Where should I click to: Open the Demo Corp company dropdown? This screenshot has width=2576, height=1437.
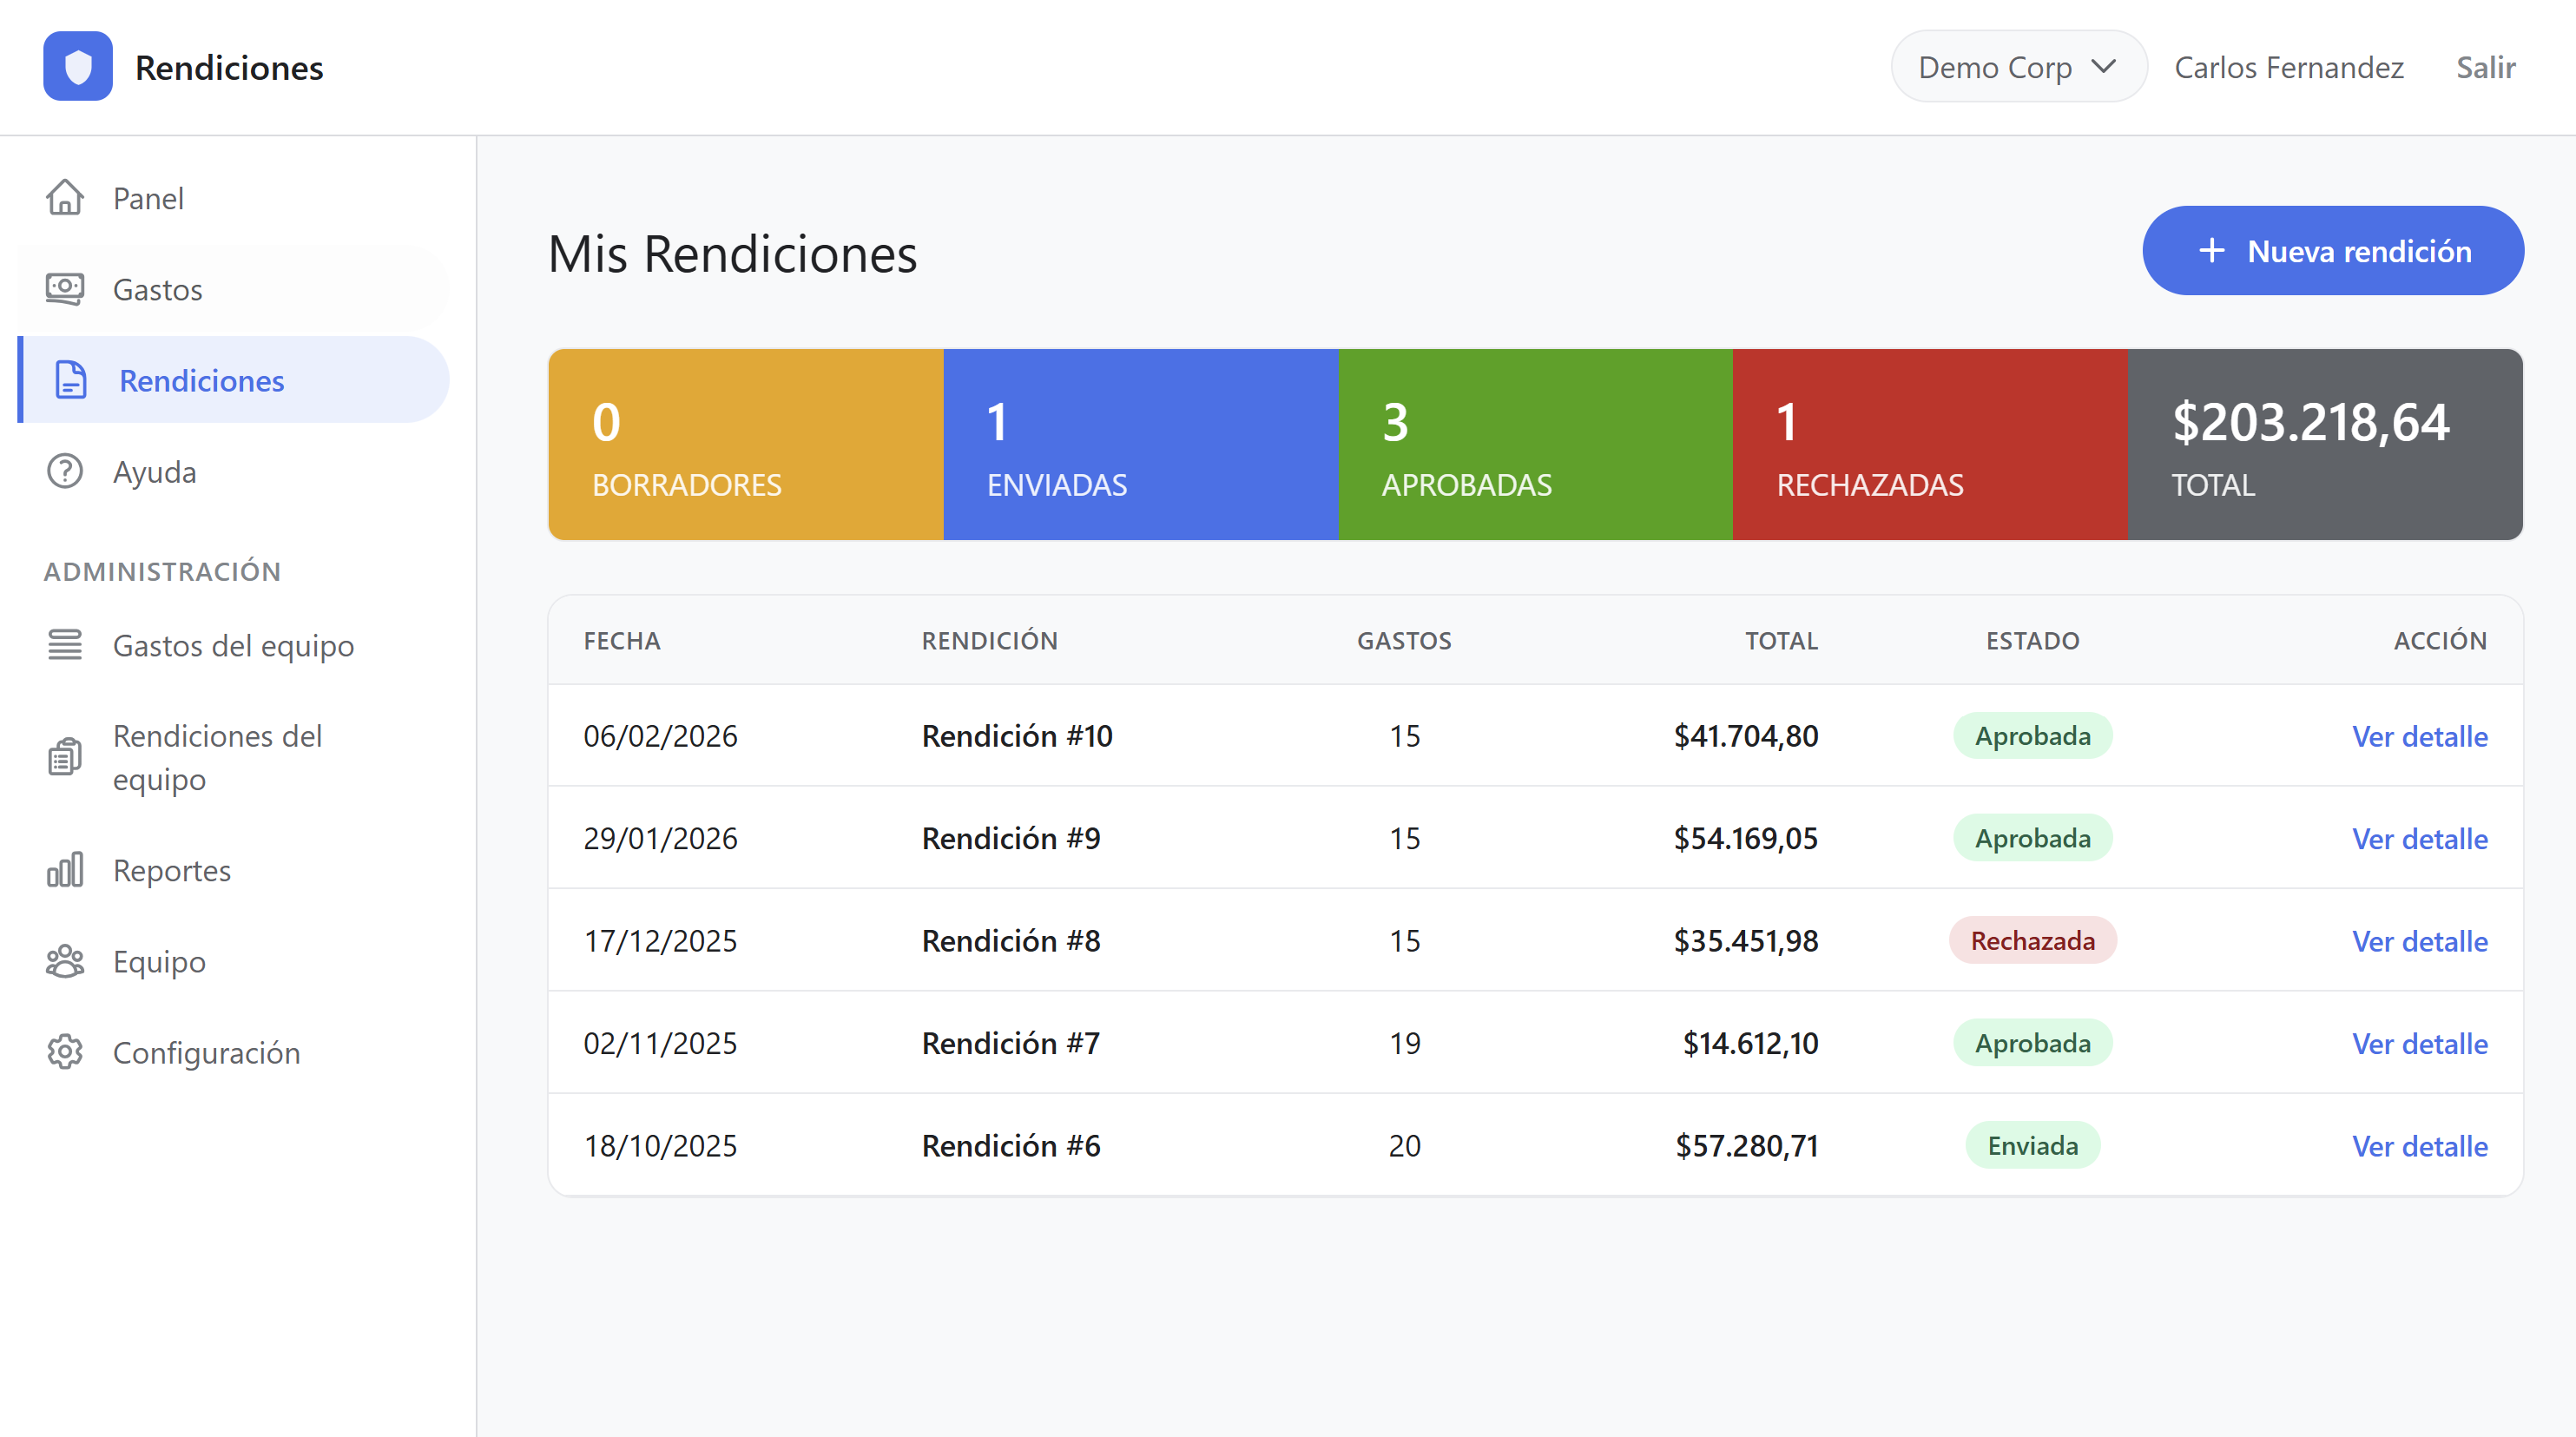pyautogui.click(x=2018, y=67)
